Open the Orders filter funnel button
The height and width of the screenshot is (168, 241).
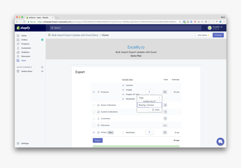[x=149, y=132]
